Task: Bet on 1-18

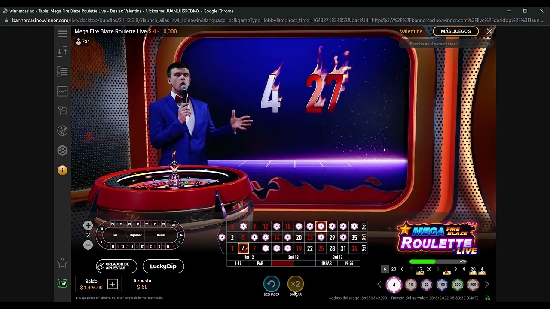Action: 238,263
